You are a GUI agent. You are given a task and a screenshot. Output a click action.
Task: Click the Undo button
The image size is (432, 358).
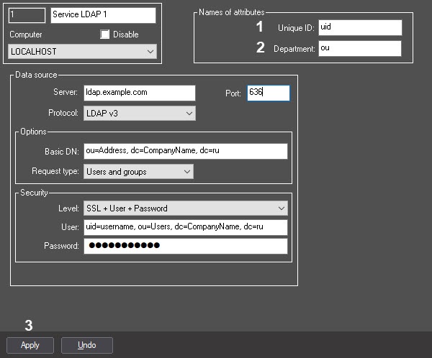(x=87, y=345)
